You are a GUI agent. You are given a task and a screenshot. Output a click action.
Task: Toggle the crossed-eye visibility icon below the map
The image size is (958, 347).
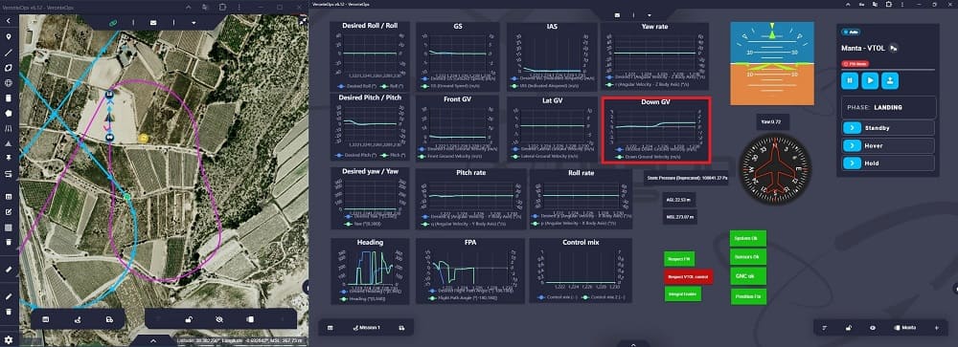coord(219,319)
